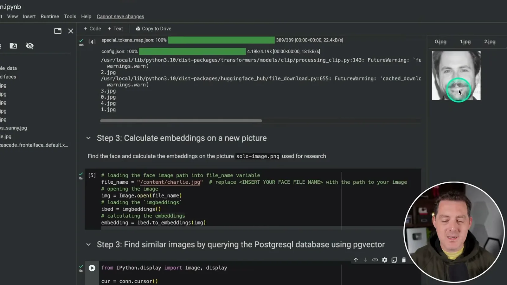Click the config.json progress bar
Screen dimensions: 507x285
click(192, 51)
